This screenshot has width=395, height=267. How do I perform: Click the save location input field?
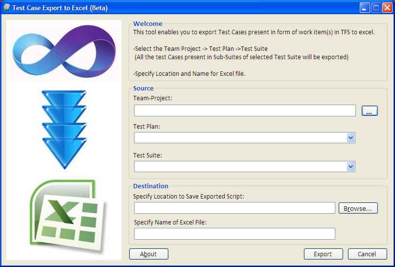(x=234, y=208)
